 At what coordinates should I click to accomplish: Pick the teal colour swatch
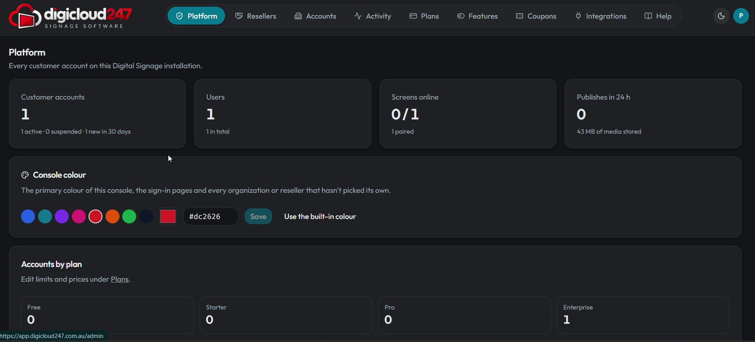[45, 217]
